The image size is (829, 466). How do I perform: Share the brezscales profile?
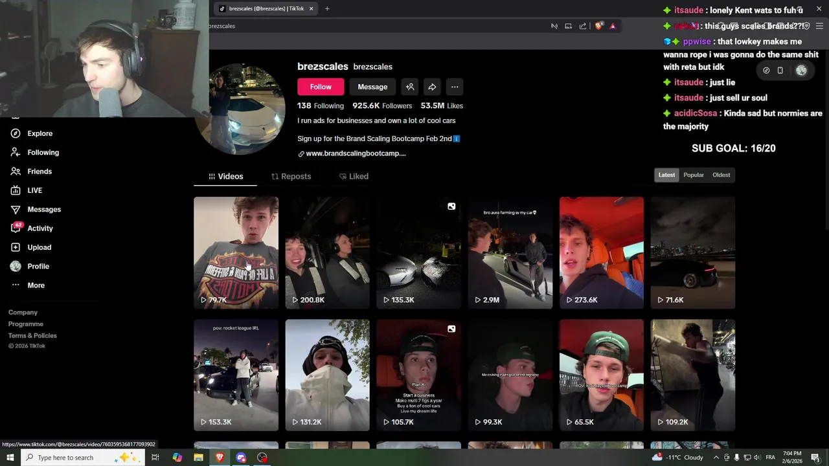(x=432, y=87)
